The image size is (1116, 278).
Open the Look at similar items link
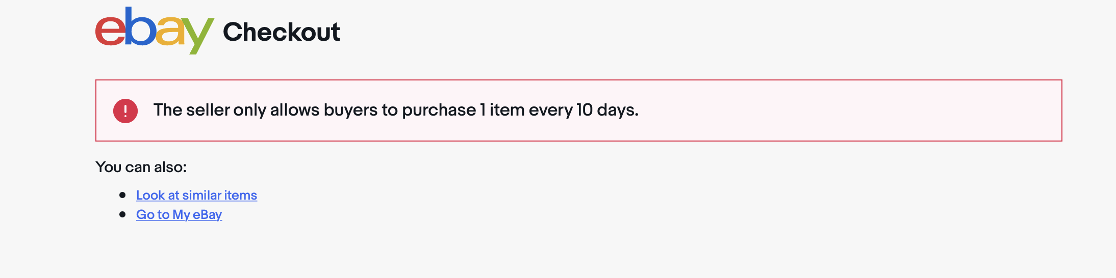pyautogui.click(x=196, y=195)
